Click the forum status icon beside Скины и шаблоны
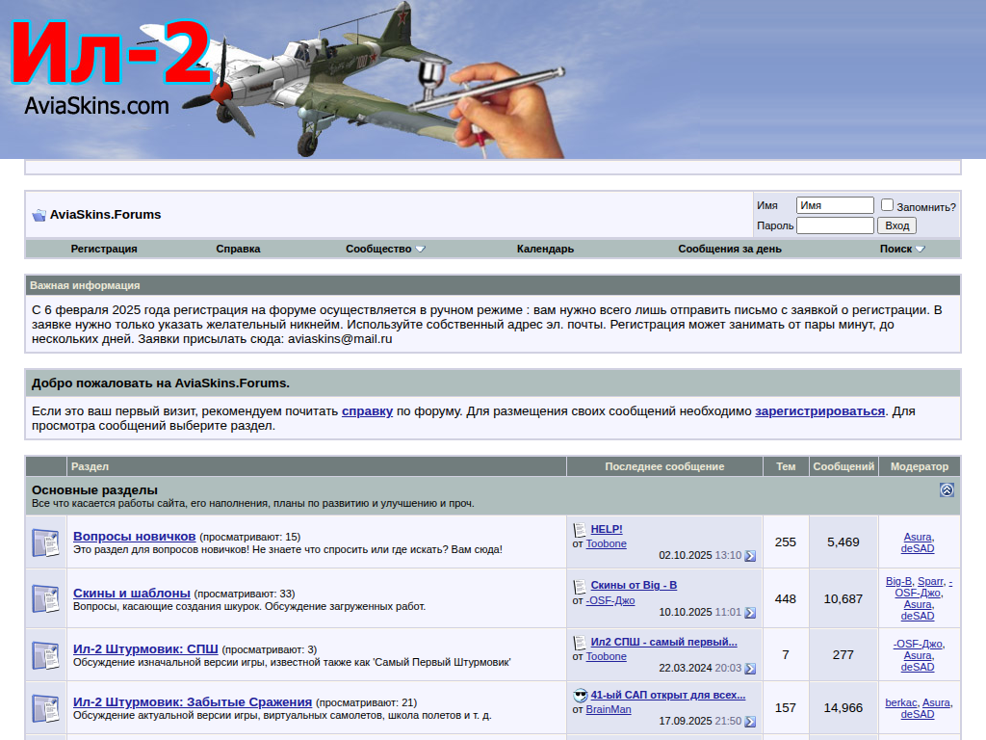The height and width of the screenshot is (740, 986). pyautogui.click(x=45, y=598)
